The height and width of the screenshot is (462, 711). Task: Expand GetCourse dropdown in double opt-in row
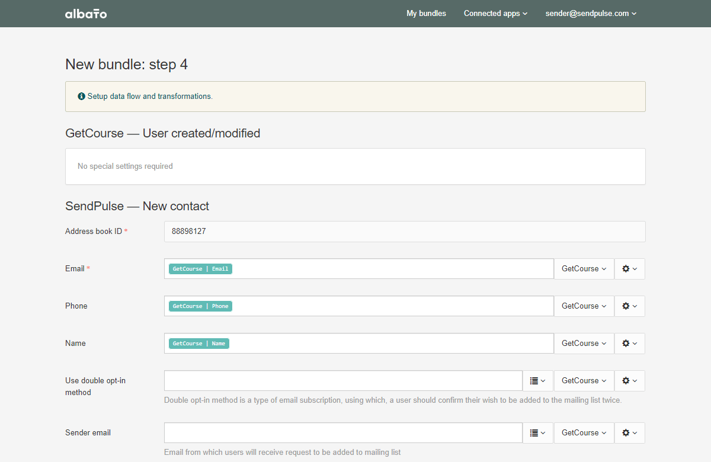coord(584,381)
